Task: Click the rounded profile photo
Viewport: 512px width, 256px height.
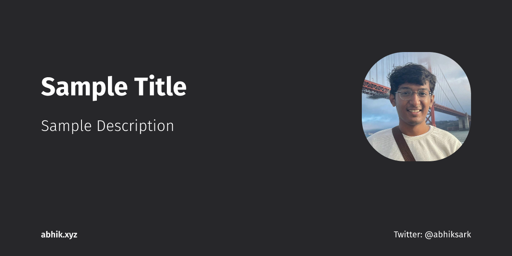Action: [x=416, y=107]
